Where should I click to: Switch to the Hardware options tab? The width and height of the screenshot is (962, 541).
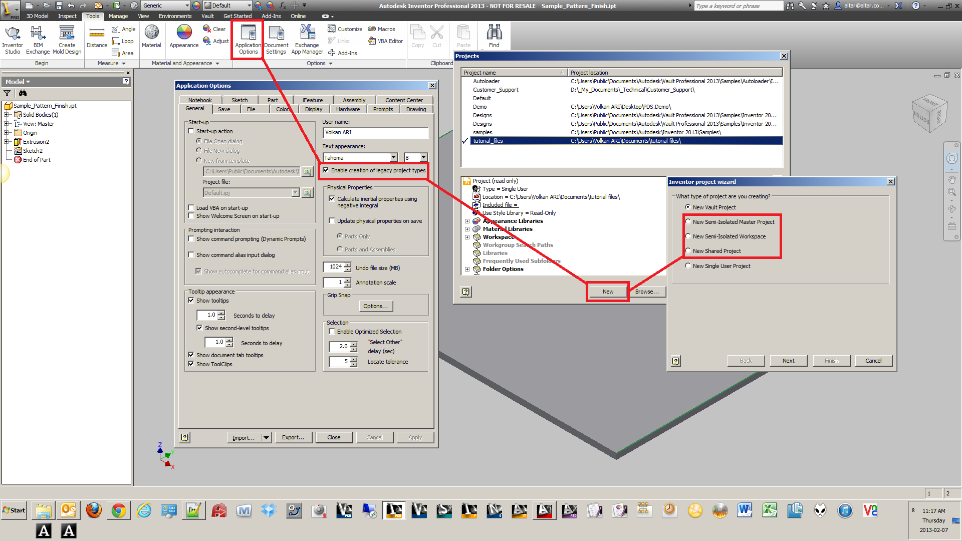tap(348, 109)
